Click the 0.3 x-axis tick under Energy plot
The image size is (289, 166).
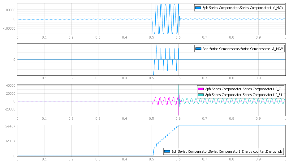[98, 159]
